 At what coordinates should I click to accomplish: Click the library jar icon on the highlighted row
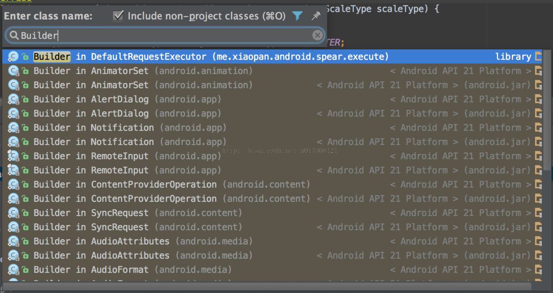point(538,57)
